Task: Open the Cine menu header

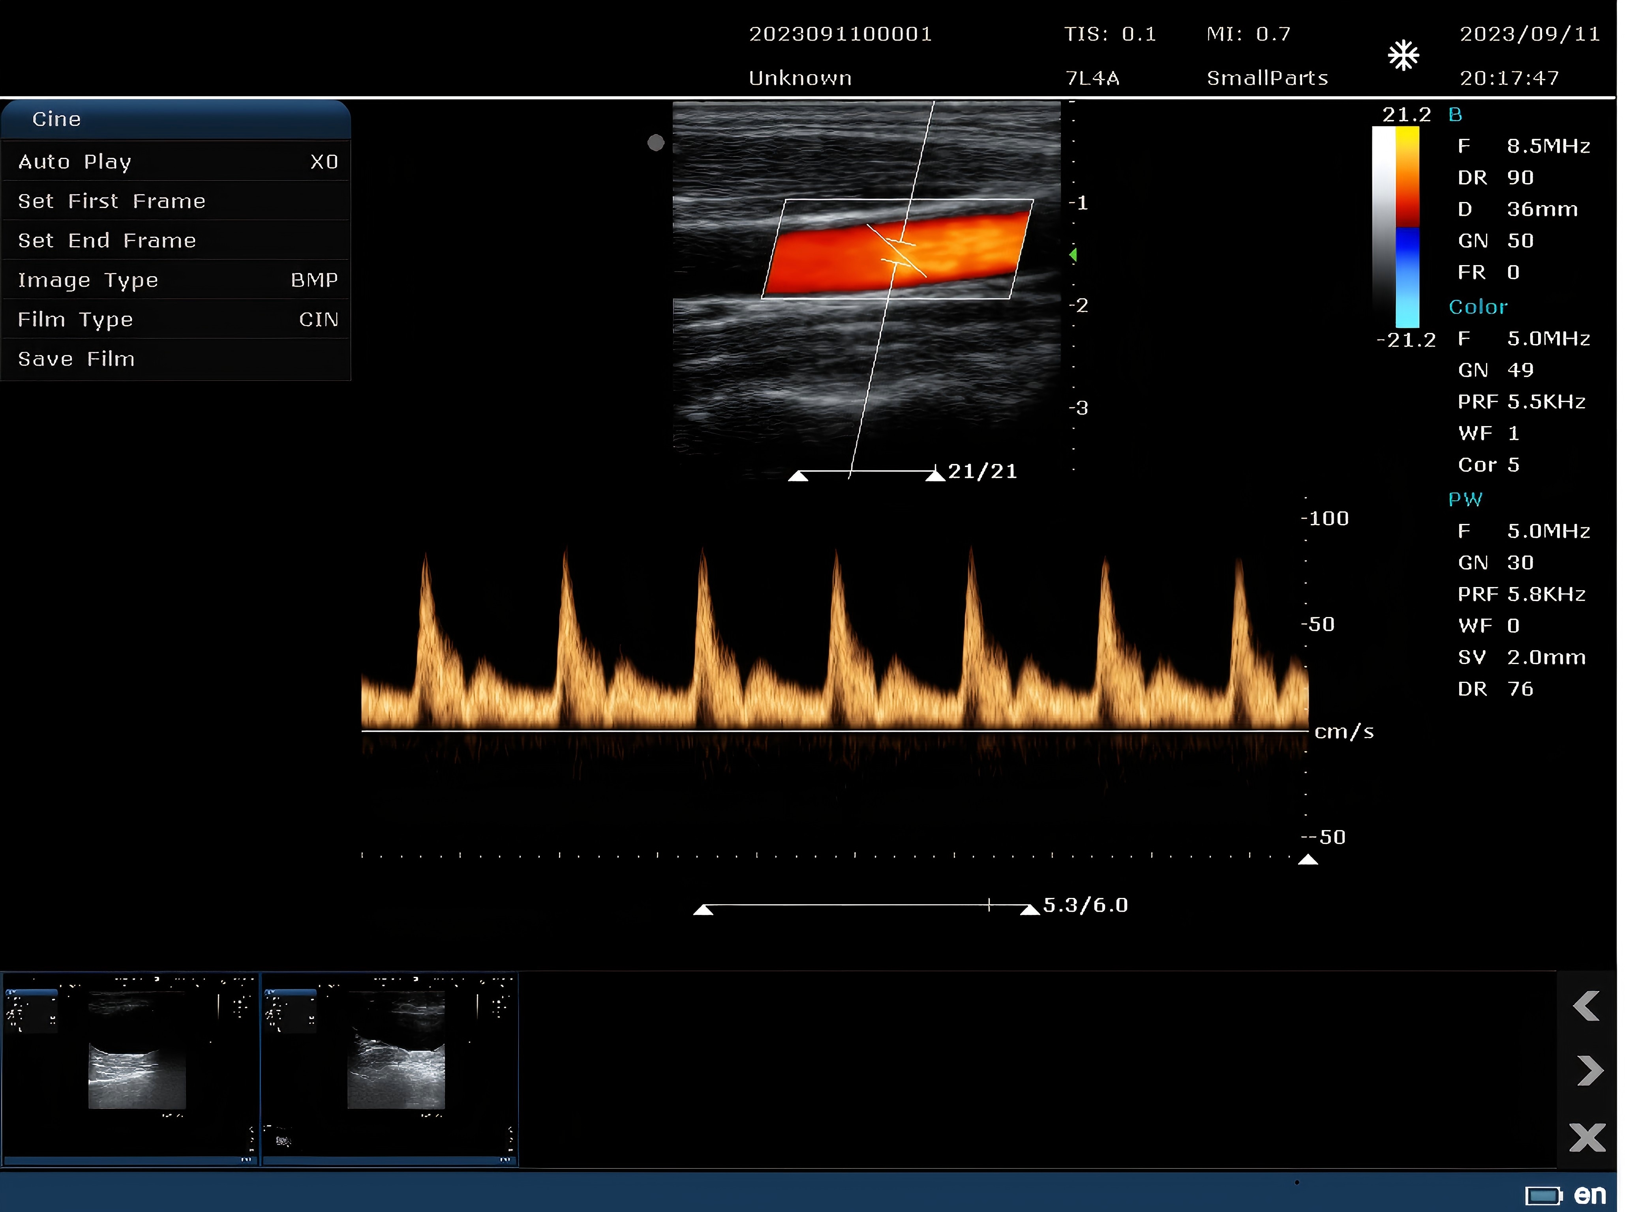Action: tap(175, 119)
